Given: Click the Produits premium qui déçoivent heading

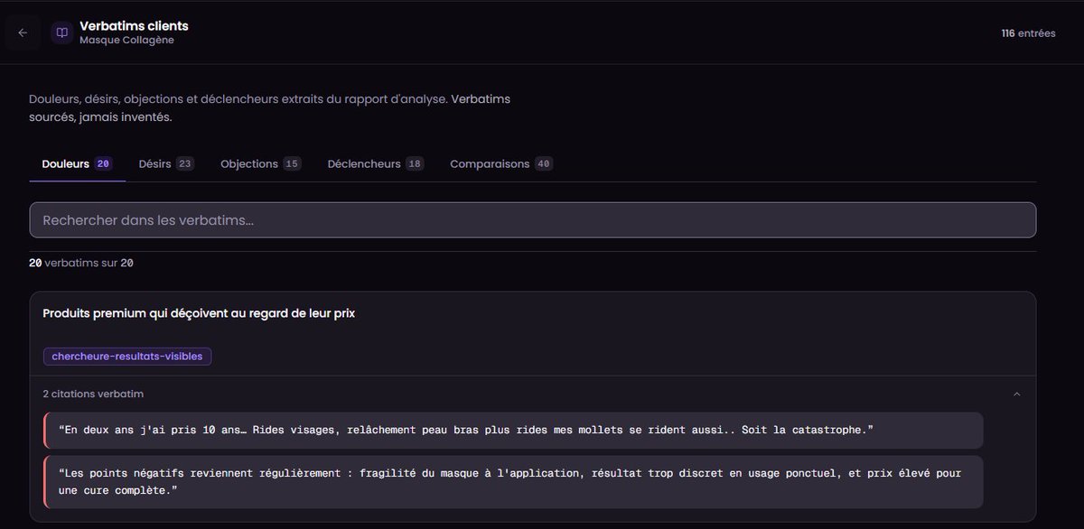Looking at the screenshot, I should tap(199, 313).
